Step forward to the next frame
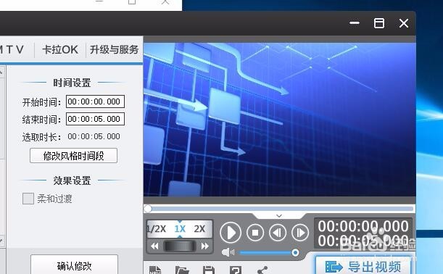The width and height of the screenshot is (443, 274). click(299, 233)
